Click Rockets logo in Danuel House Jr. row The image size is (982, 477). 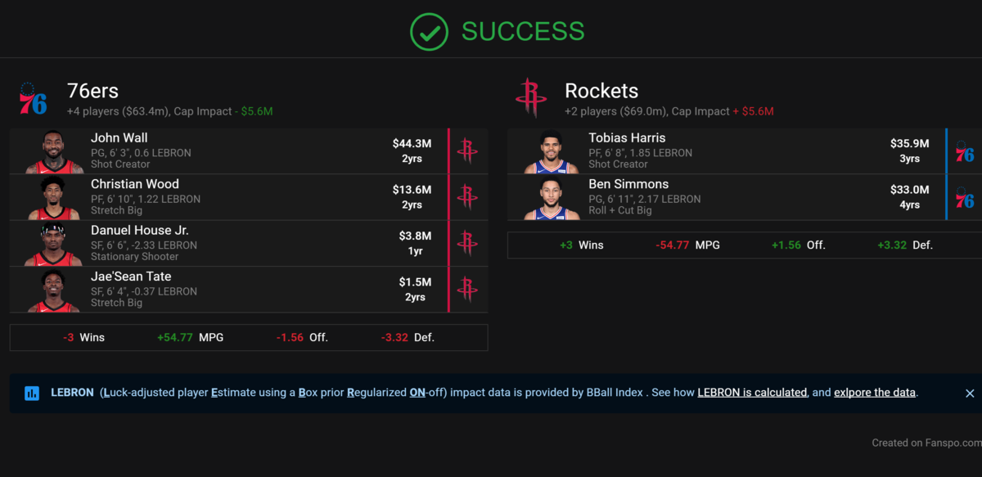pos(467,243)
